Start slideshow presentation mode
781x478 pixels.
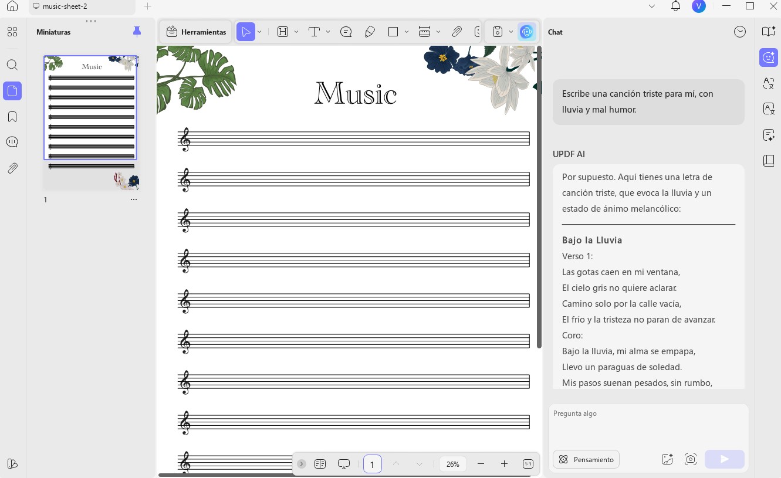344,464
